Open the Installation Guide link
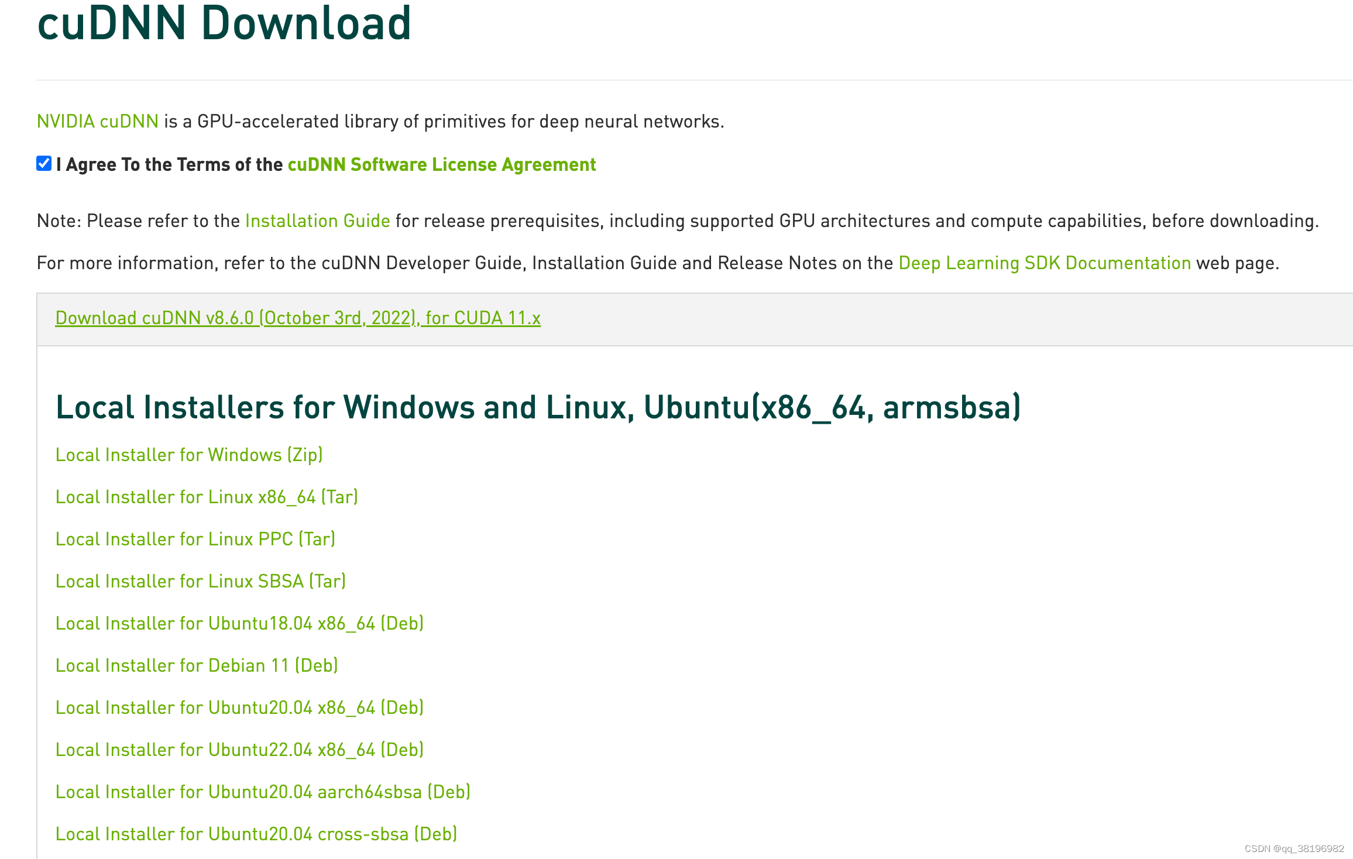 pos(318,221)
